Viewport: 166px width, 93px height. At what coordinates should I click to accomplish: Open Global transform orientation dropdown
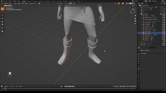coord(61,3)
